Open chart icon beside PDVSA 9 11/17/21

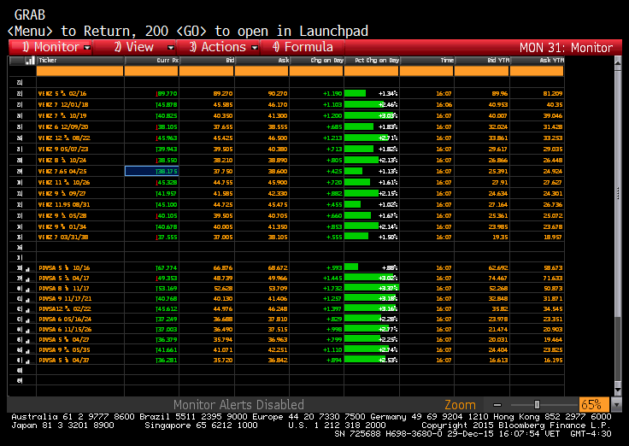click(x=27, y=300)
